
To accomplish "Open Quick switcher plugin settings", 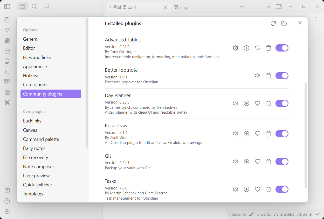I will pos(51,185).
